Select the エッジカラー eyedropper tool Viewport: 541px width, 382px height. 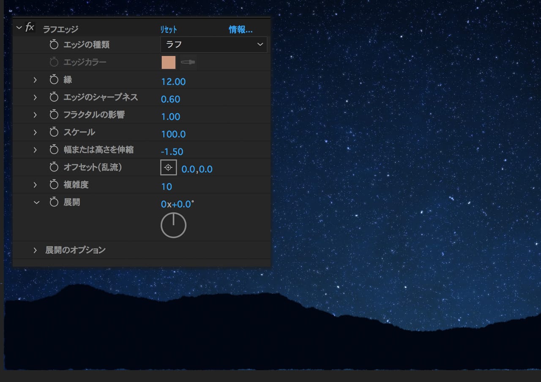click(188, 63)
